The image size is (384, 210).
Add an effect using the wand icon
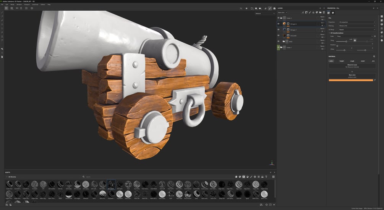coord(303,13)
